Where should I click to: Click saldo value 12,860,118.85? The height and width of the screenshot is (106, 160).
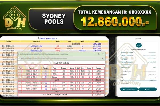coord(97,51)
